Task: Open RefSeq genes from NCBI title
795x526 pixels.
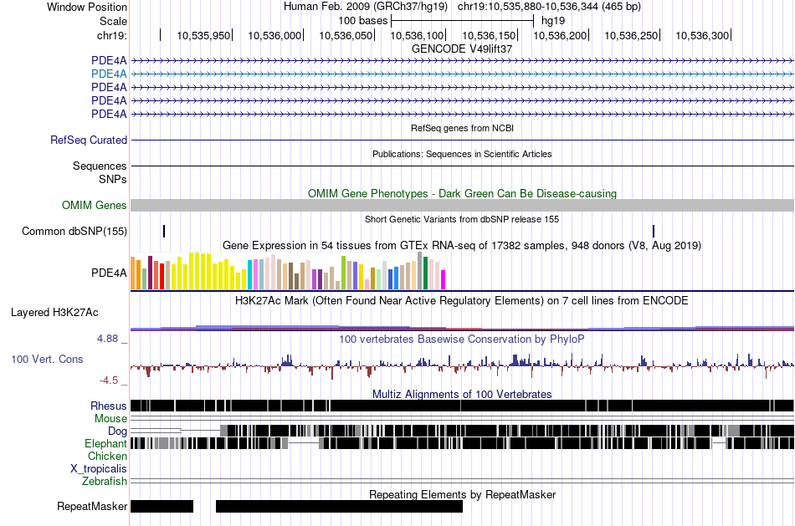Action: click(x=462, y=128)
